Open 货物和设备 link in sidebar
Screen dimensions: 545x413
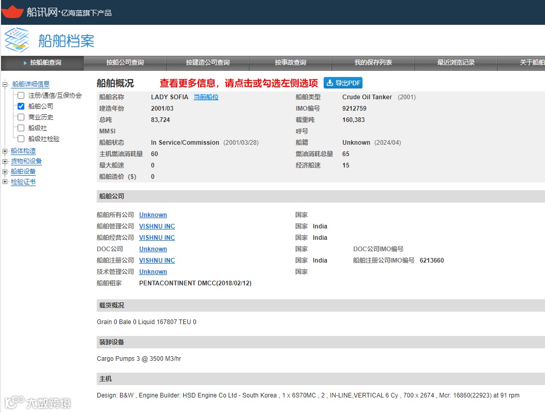click(26, 161)
